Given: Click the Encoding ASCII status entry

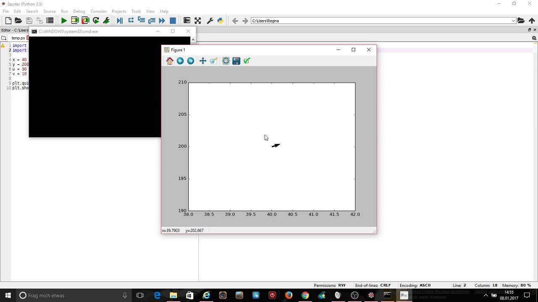Looking at the screenshot, I should [415, 285].
